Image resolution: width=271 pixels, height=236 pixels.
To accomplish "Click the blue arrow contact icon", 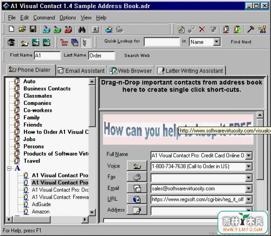I will pyautogui.click(x=109, y=29).
